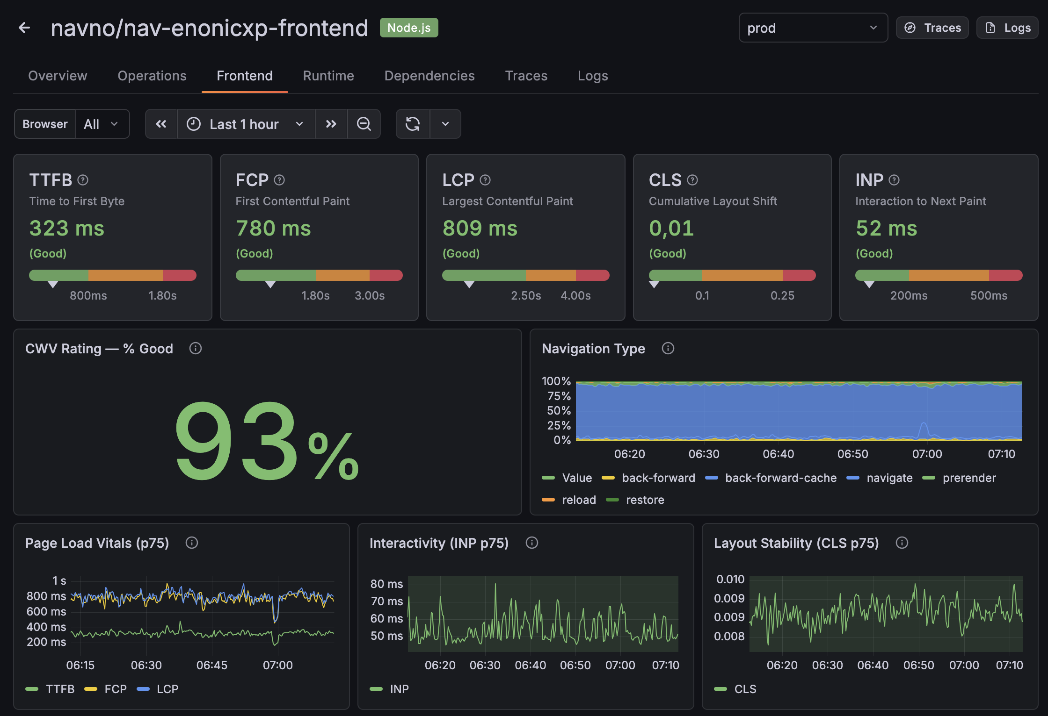
Task: Open the time range picker clock icon
Action: coord(194,124)
